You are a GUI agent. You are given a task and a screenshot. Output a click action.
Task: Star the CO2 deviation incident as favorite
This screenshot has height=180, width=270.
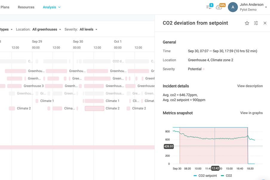pyautogui.click(x=247, y=23)
